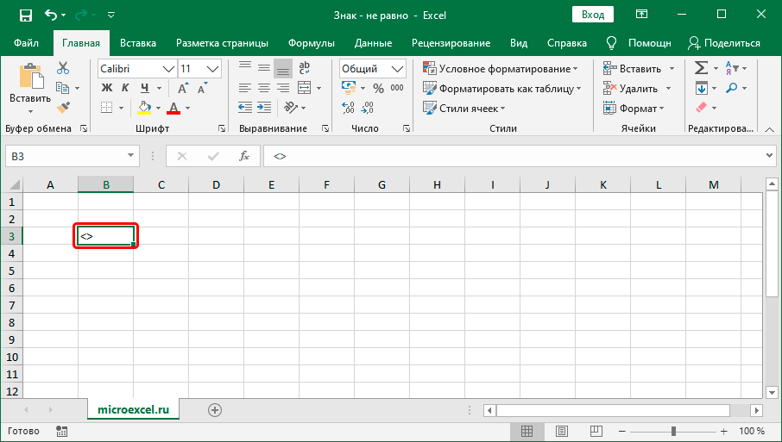Switch to the Вставка tab

[x=138, y=43]
